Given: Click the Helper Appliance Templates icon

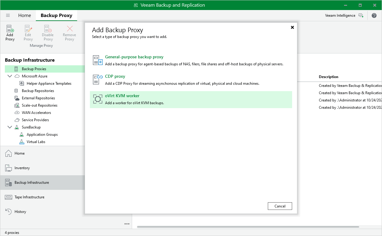Looking at the screenshot, I should click(22, 84).
